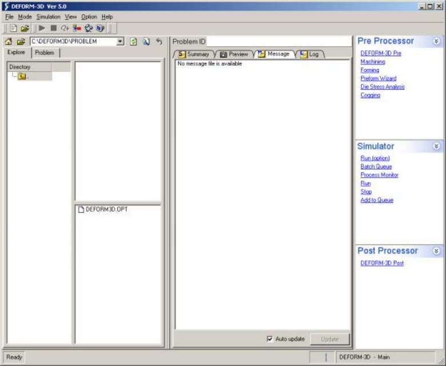
Task: Click the Run (option) link
Action: coord(375,158)
